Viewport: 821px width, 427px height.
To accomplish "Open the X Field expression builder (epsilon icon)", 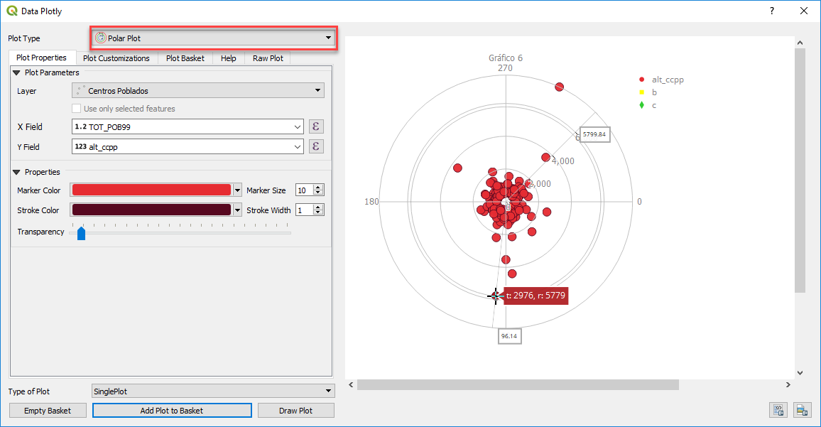I will pos(315,126).
